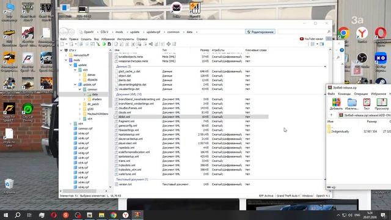Viewport: 391px width, 220px height.
Task: Click the first new-file icon in OpenIV toolbar
Action: click(x=62, y=44)
